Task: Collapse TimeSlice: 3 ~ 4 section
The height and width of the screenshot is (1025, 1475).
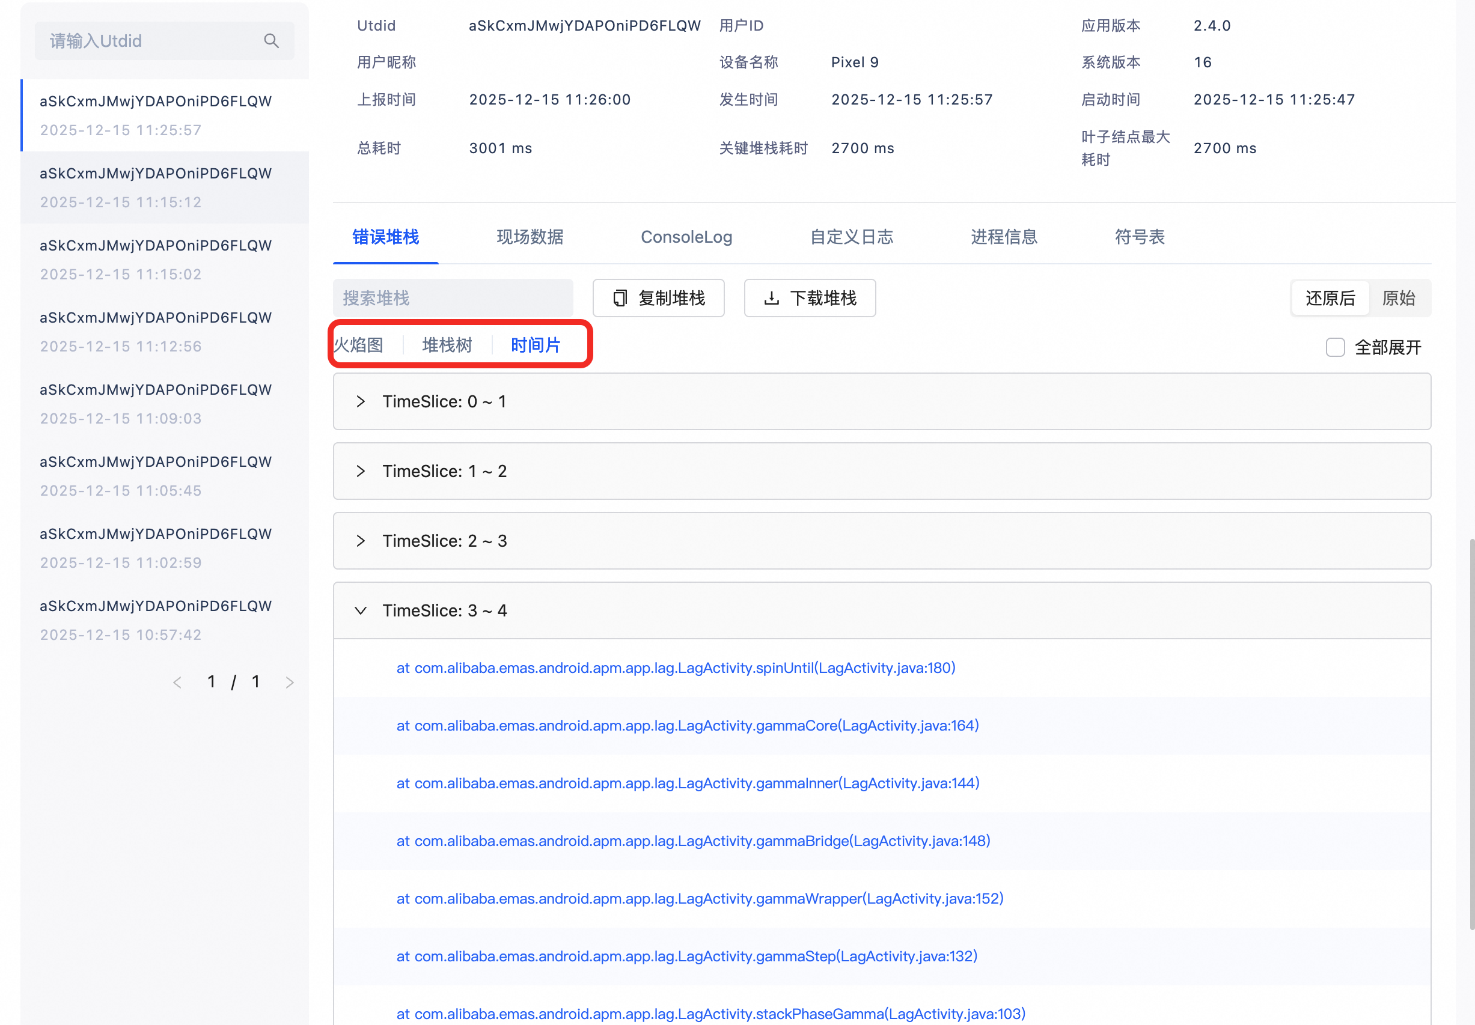Action: point(361,611)
